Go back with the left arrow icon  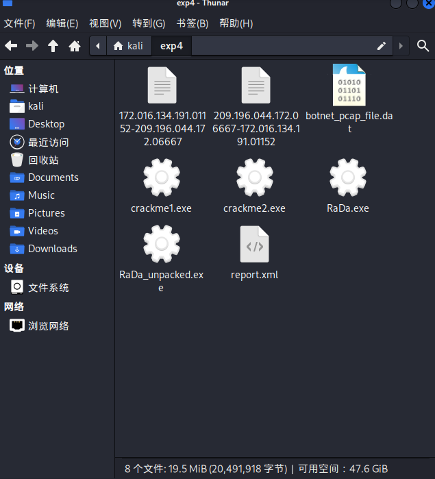(x=11, y=46)
